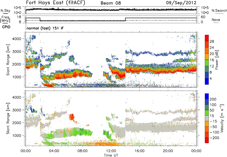
Task: Click the '16:00' time axis tick label
Action: coord(139,151)
